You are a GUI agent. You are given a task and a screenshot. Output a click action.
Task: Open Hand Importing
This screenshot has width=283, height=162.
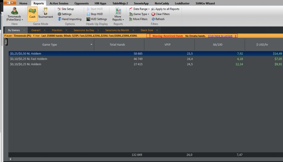[70, 19]
